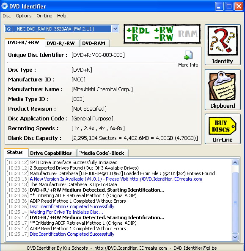
Task: Open the More Info page icon
Action: pyautogui.click(x=188, y=55)
